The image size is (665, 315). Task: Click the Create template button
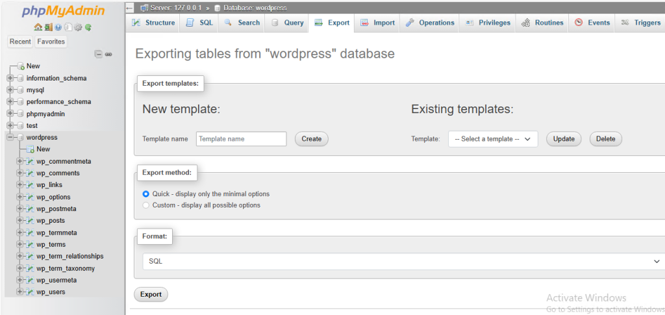point(311,139)
